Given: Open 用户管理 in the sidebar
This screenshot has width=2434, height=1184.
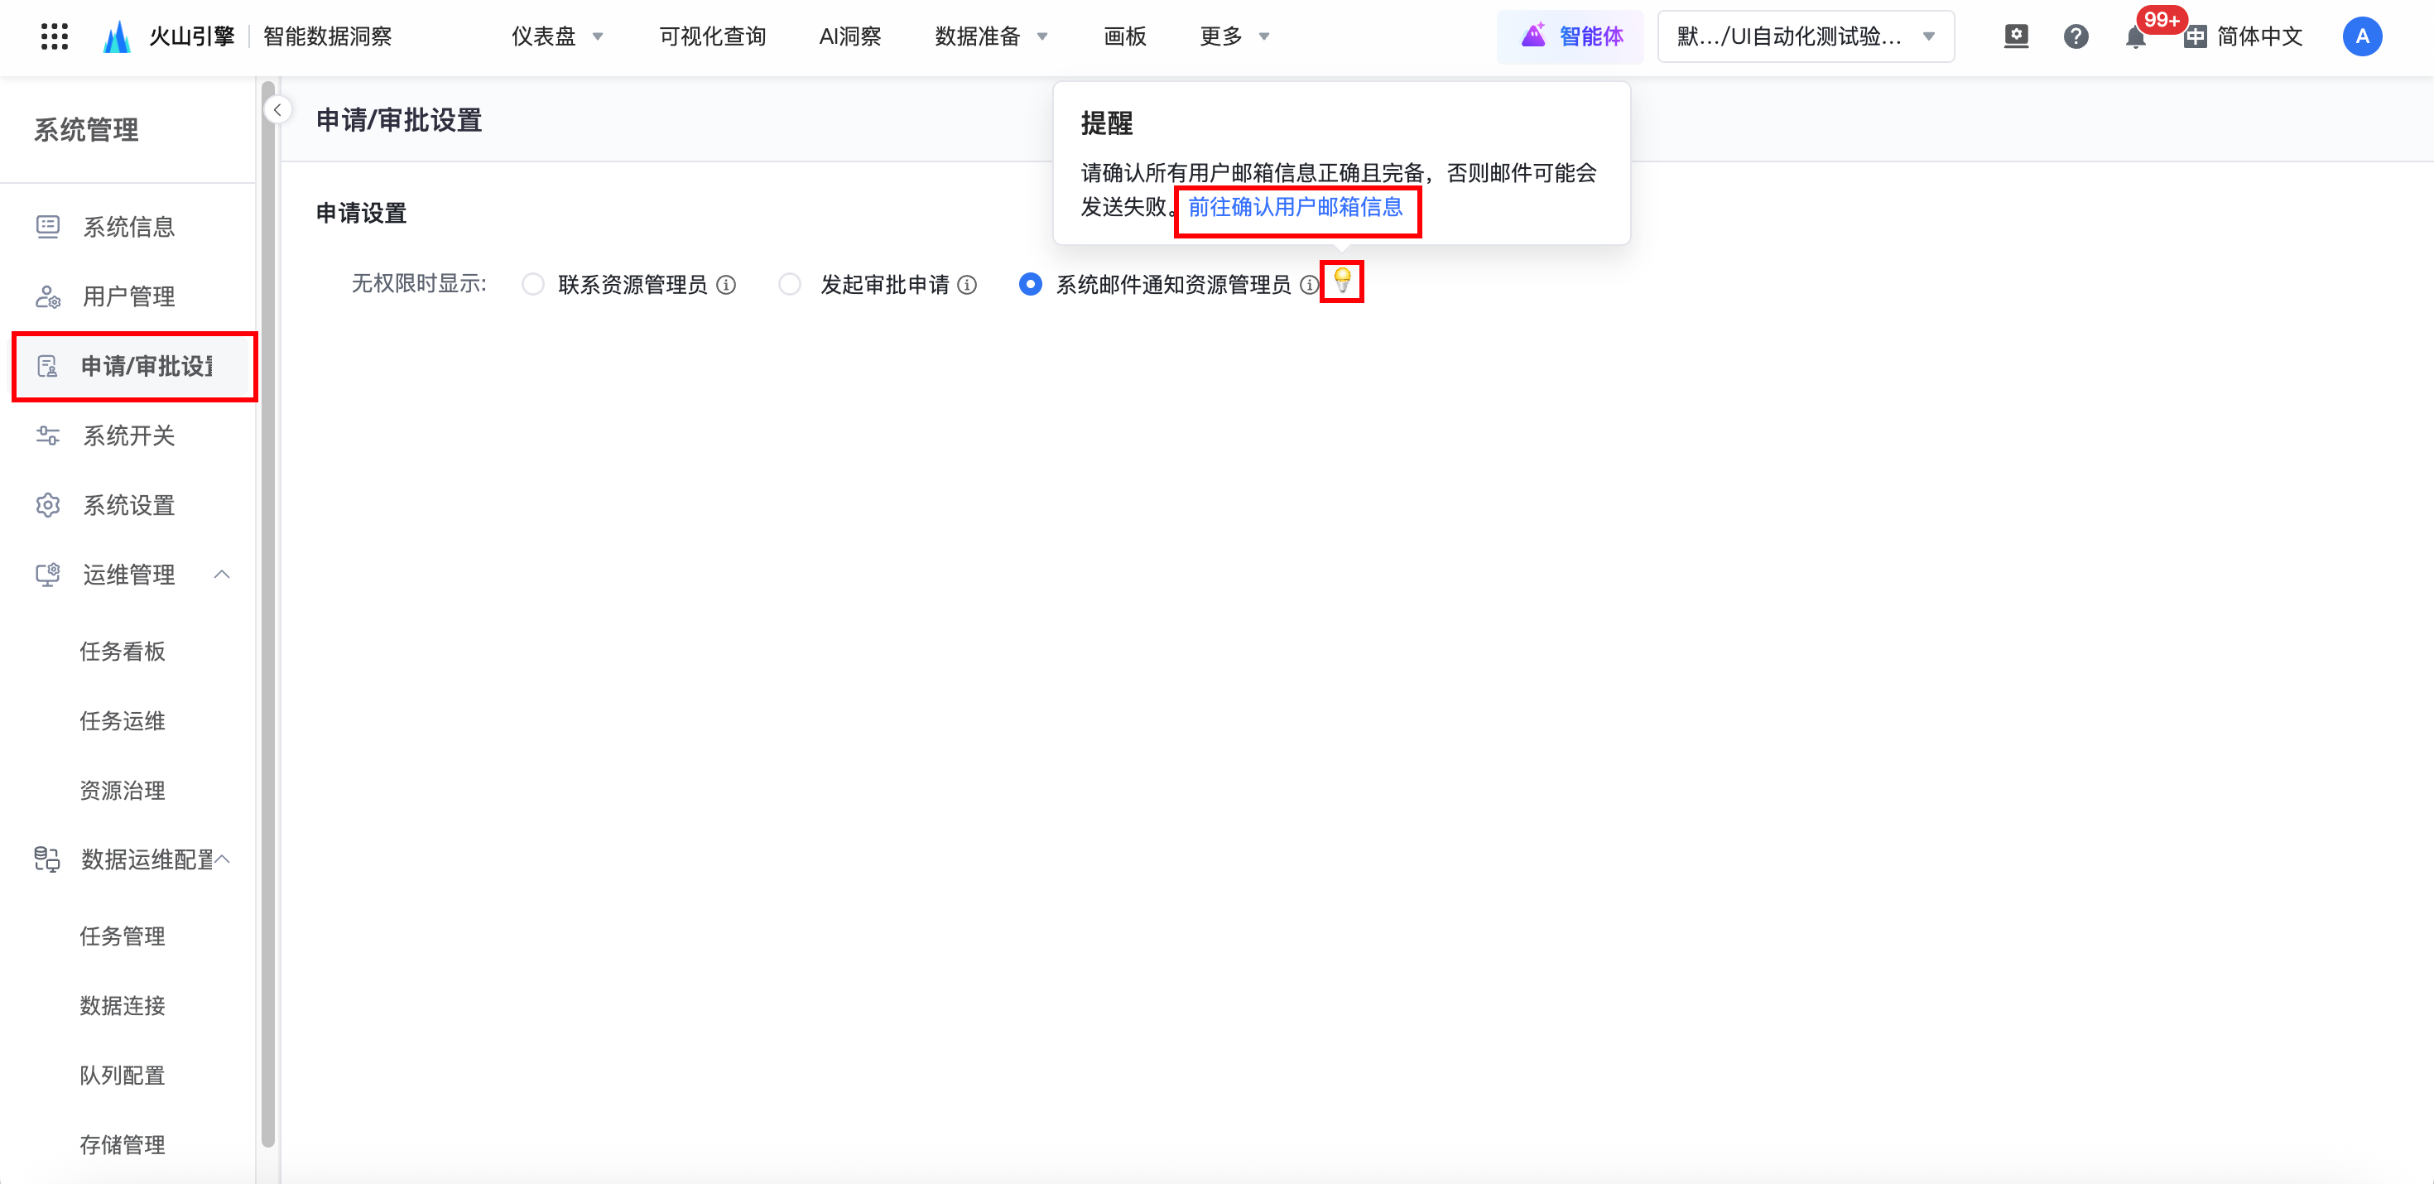Looking at the screenshot, I should 128,296.
